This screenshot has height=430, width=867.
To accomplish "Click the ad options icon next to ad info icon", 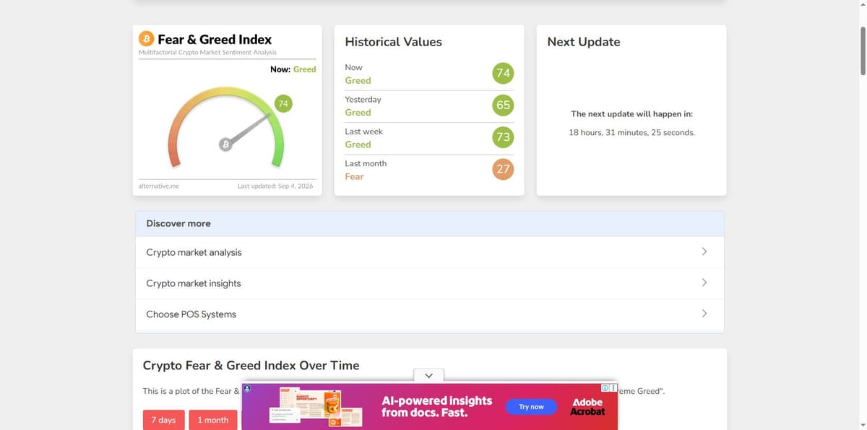I will tap(613, 388).
